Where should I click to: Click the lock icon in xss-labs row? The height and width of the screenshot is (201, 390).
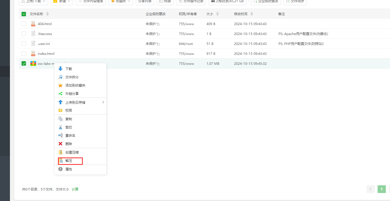(158, 64)
